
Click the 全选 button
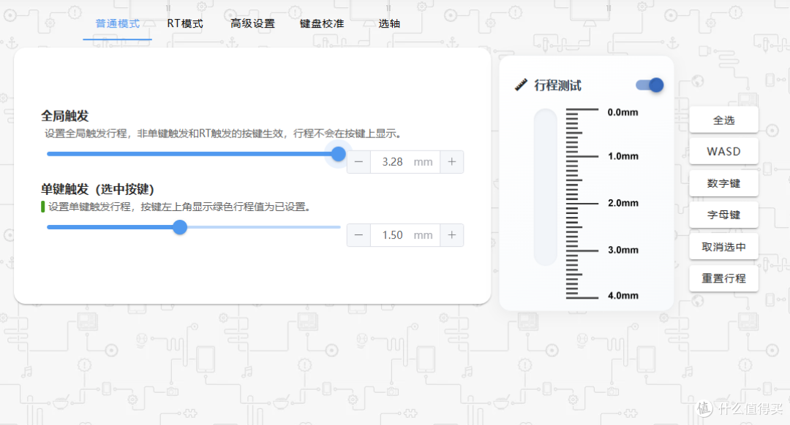tap(723, 120)
